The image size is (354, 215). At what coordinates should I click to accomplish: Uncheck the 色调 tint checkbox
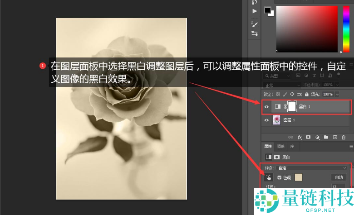click(279, 177)
